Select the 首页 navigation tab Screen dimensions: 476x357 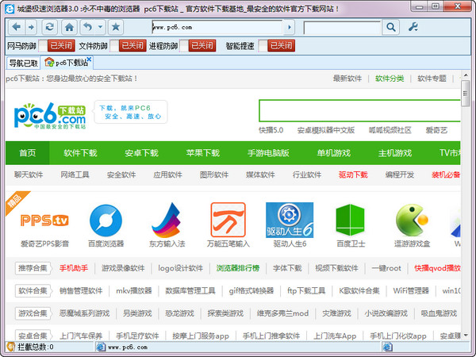(x=27, y=153)
